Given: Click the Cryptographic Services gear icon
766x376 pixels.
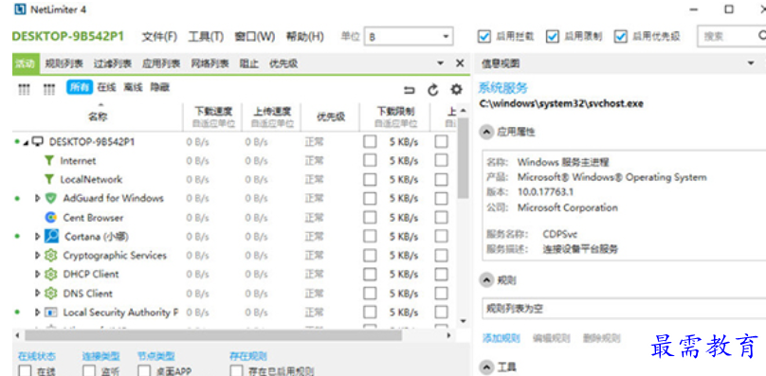Looking at the screenshot, I should coord(51,256).
